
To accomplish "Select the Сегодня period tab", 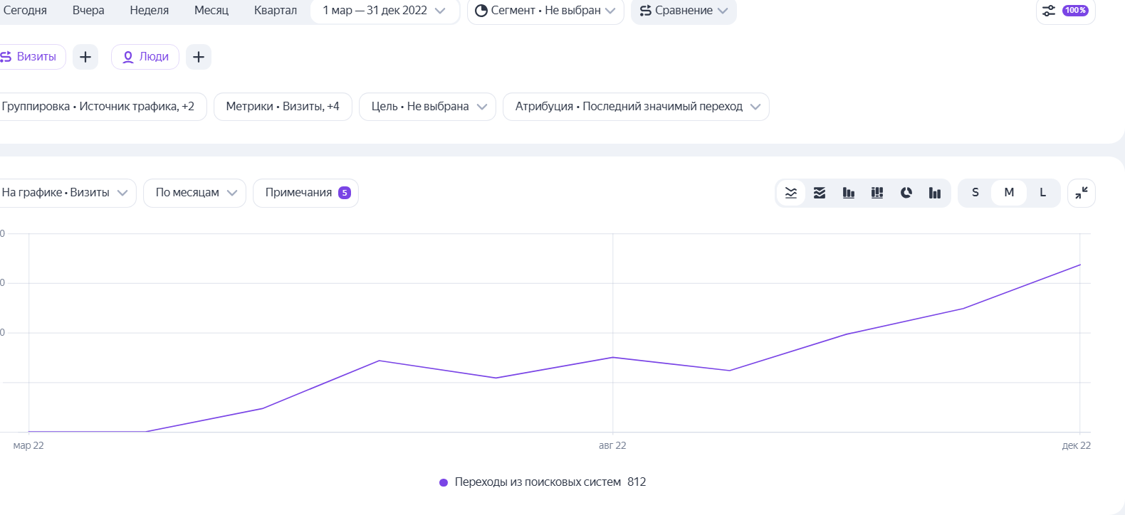I will click(x=25, y=11).
